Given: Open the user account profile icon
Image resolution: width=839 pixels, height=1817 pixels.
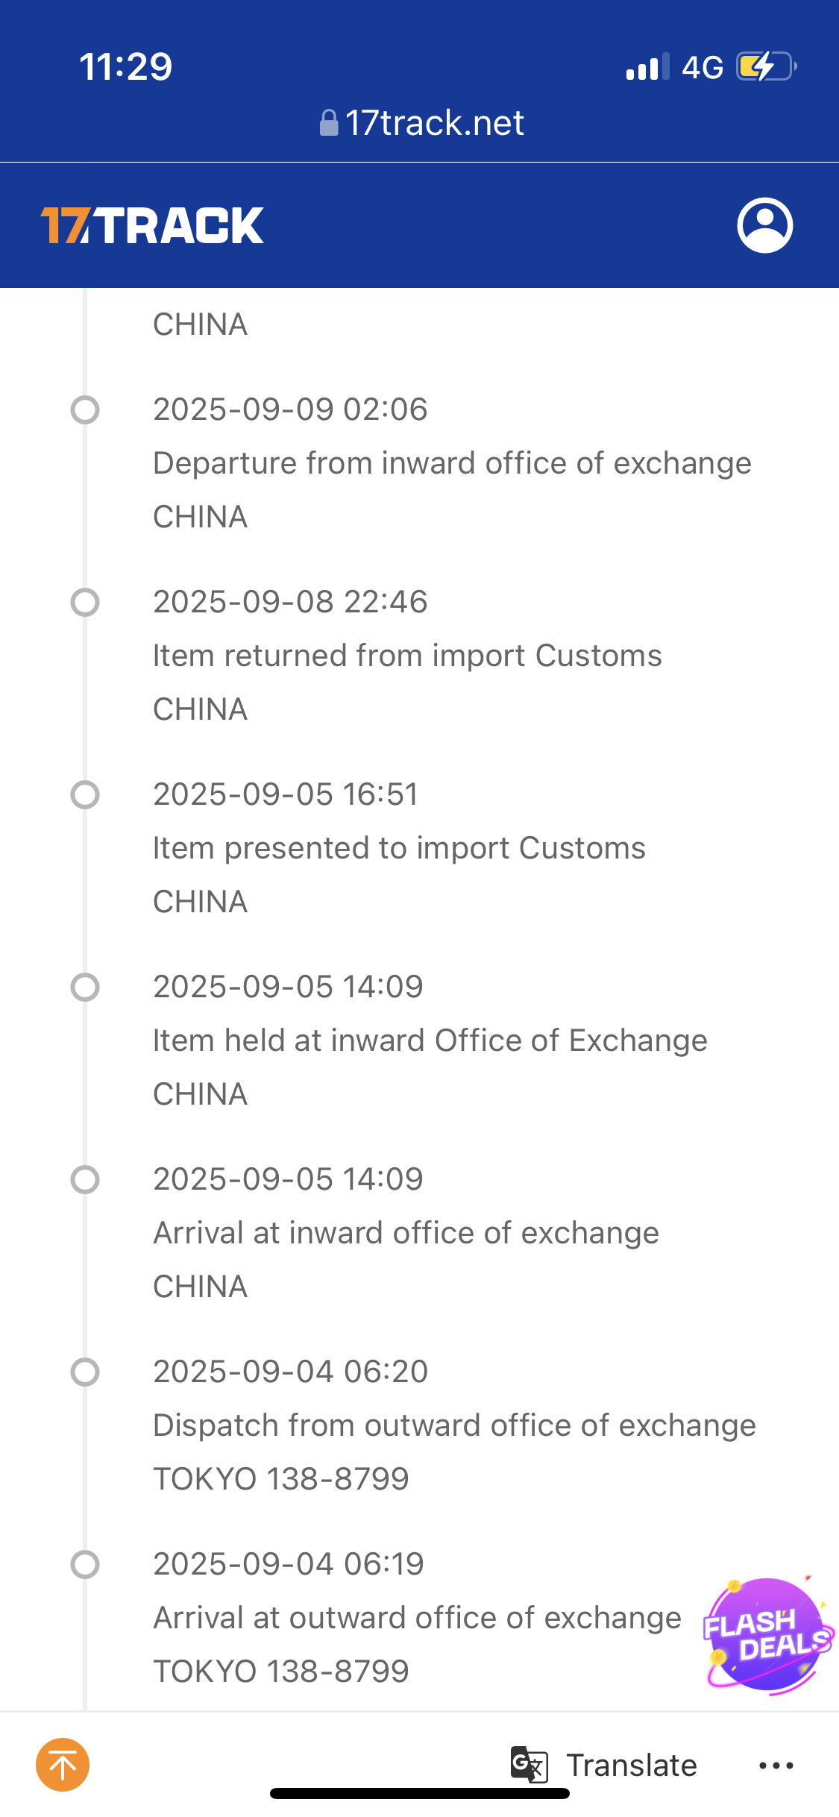Looking at the screenshot, I should [x=764, y=225].
